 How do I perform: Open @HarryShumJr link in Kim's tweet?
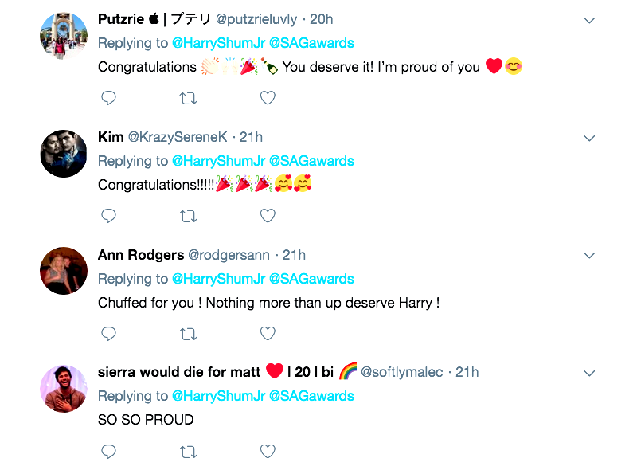click(218, 161)
